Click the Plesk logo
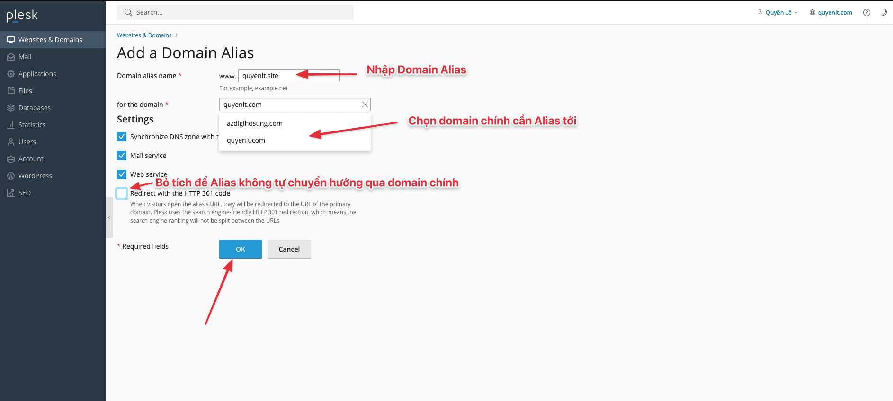893x401 pixels. (x=22, y=16)
